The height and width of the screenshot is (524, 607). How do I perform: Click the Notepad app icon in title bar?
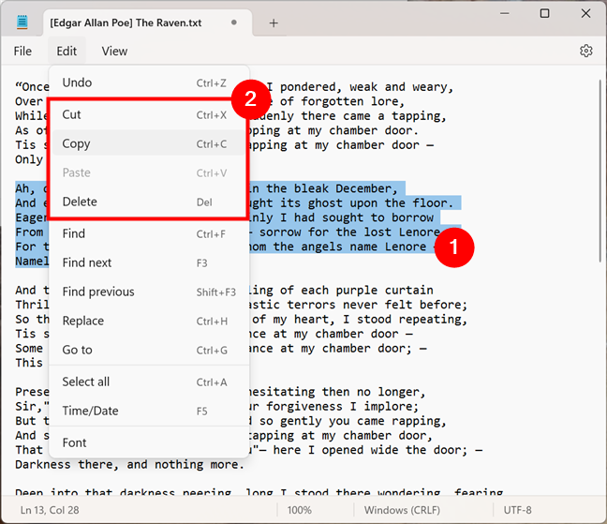[22, 22]
